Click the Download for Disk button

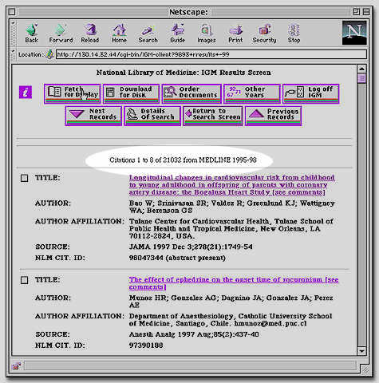pos(132,93)
